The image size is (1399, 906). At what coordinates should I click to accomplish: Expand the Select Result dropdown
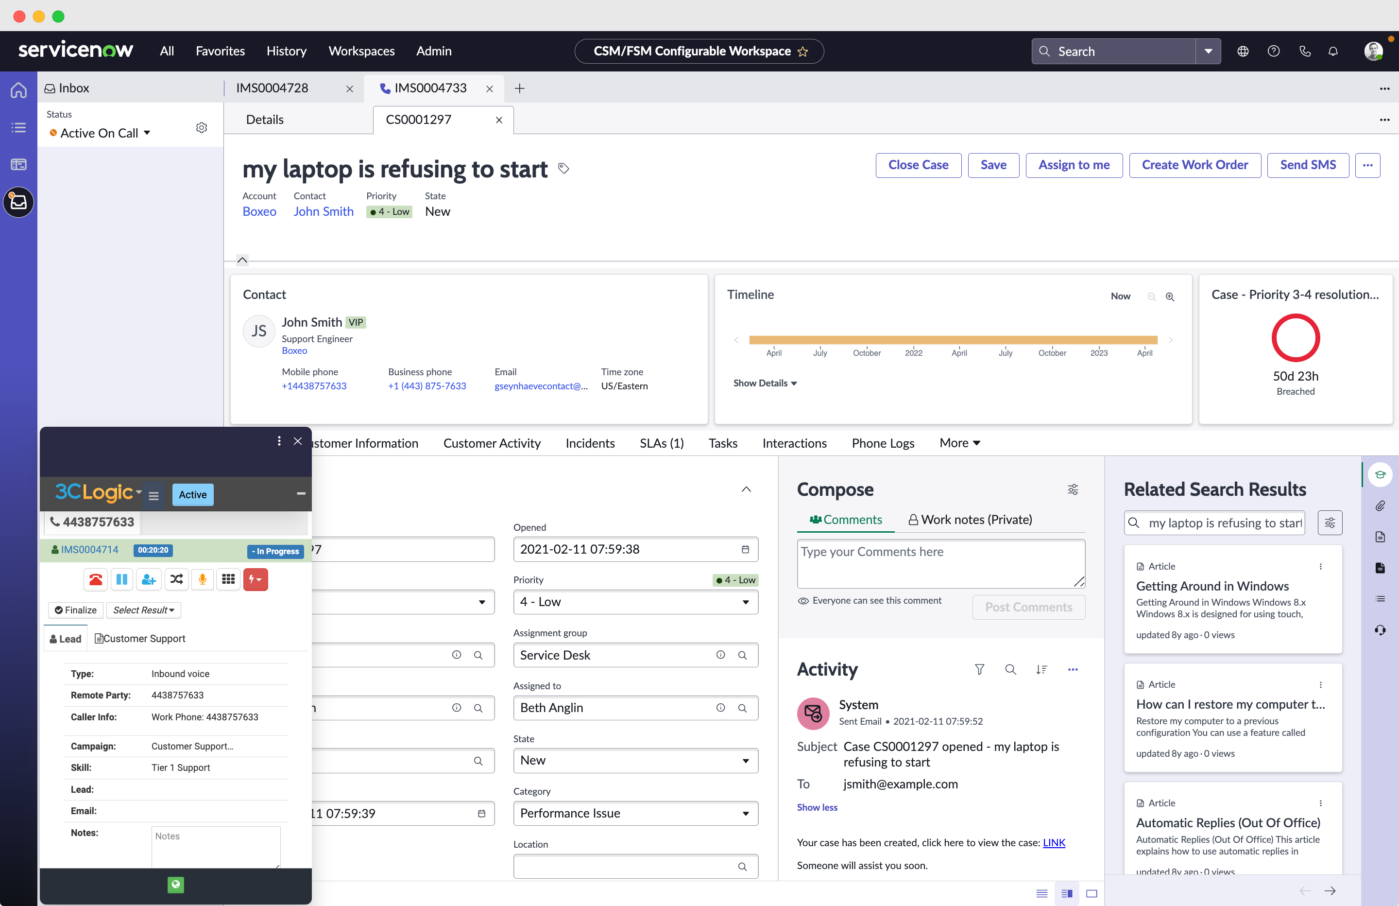(x=143, y=610)
